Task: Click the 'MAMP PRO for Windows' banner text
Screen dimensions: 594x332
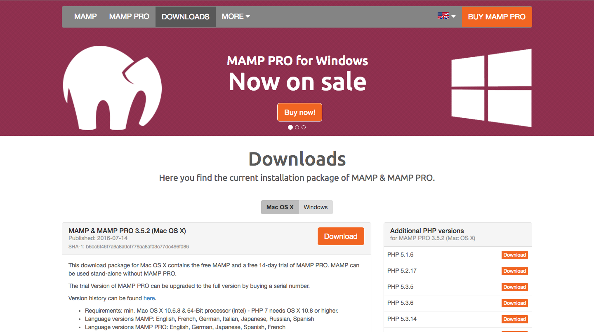Action: click(x=297, y=61)
